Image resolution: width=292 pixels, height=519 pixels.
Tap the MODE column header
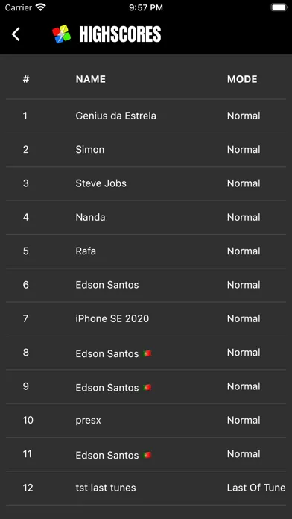[x=242, y=79]
